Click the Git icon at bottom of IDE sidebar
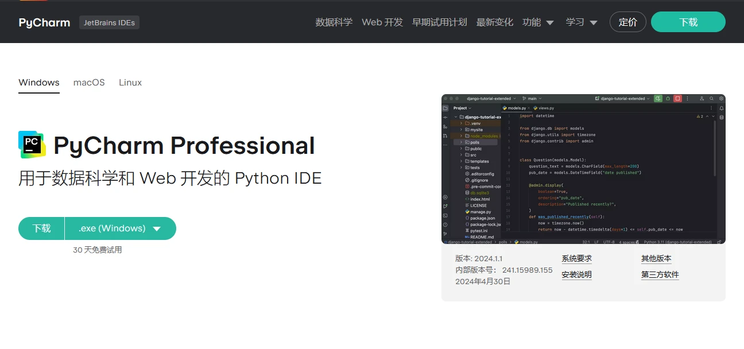Screen dimensions: 744x349 click(x=445, y=234)
